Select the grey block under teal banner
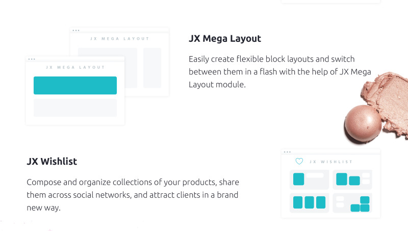The image size is (408, 231). tap(75, 108)
